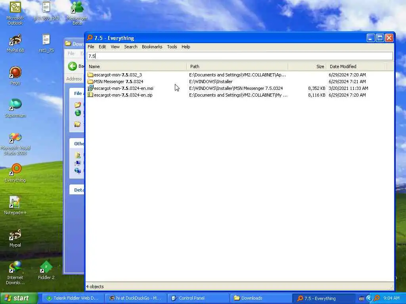
Task: Click the Windows start button
Action: 19,298
